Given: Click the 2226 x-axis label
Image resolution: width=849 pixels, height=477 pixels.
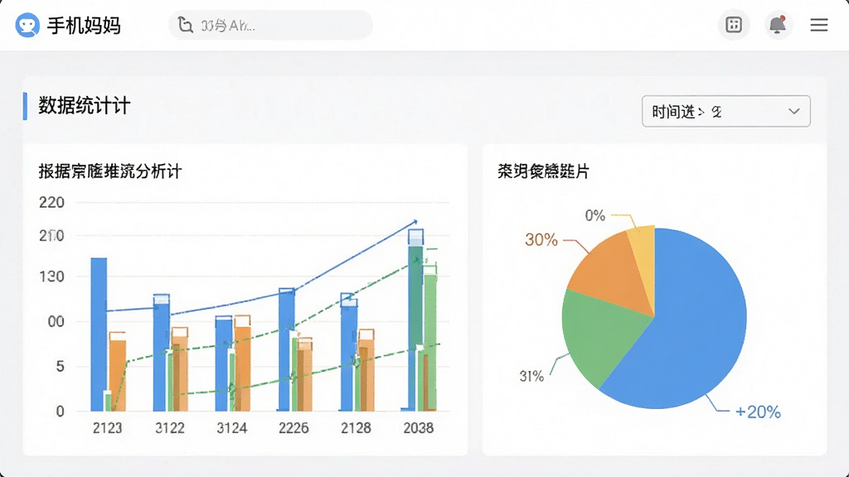Looking at the screenshot, I should (x=294, y=428).
